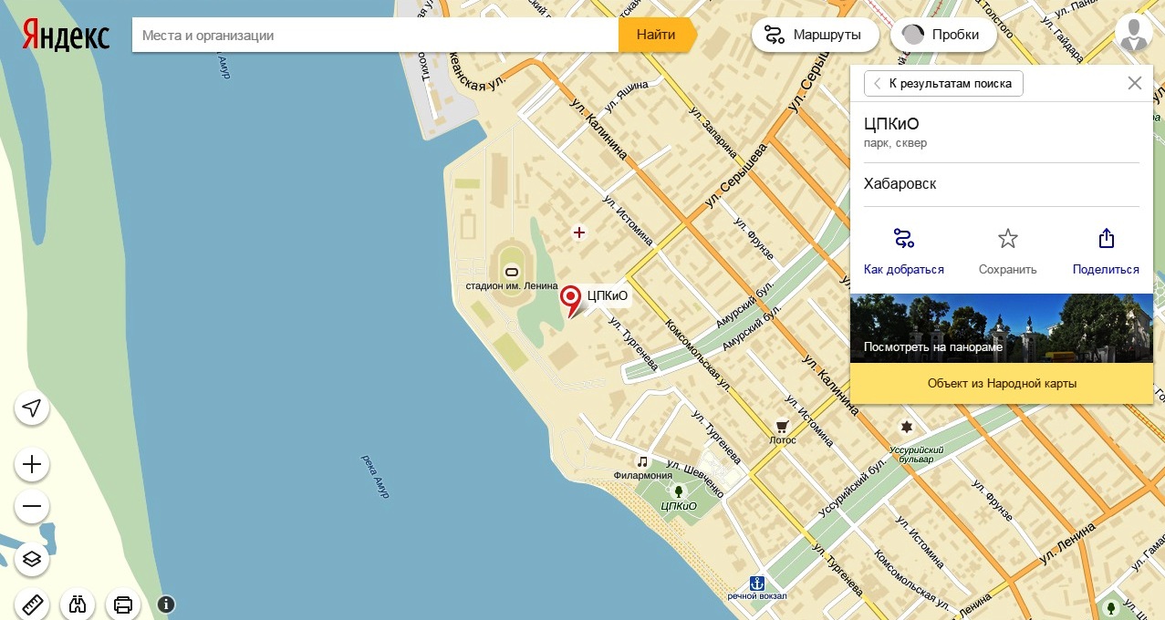Select the ruler distance tool

pyautogui.click(x=32, y=604)
